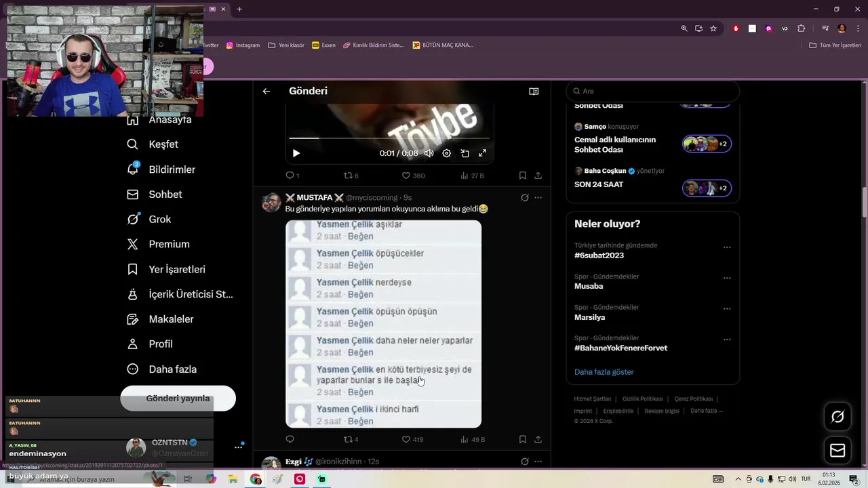Open the floating messages envelope button
The image size is (868, 488).
click(x=837, y=450)
